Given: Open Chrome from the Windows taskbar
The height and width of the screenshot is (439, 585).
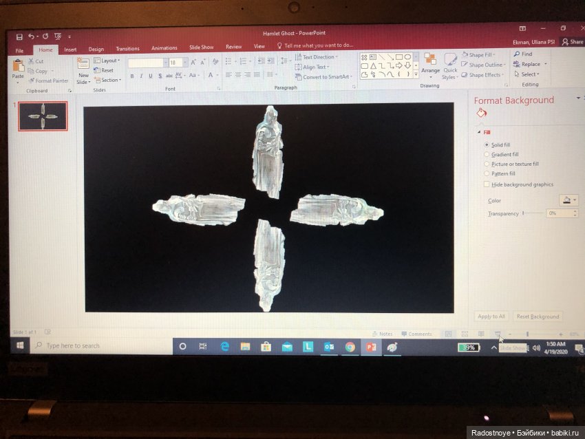Looking at the screenshot, I should click(x=350, y=347).
